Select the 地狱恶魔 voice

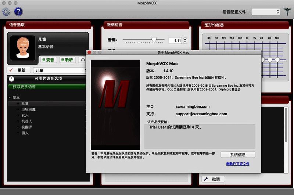pos(29,109)
